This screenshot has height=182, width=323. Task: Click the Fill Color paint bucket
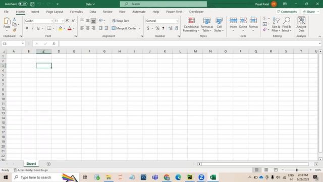click(x=60, y=28)
